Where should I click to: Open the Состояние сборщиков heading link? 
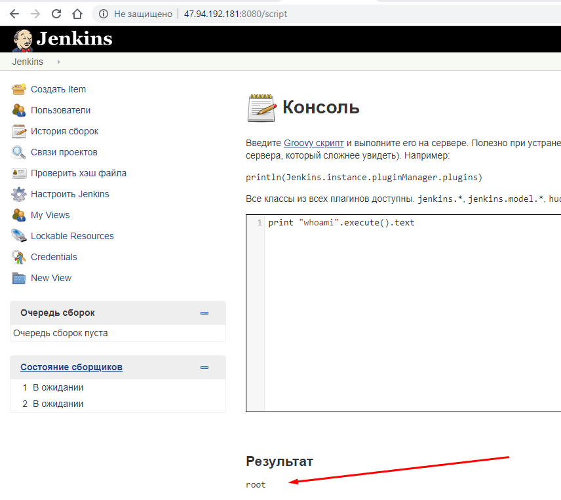tap(71, 367)
